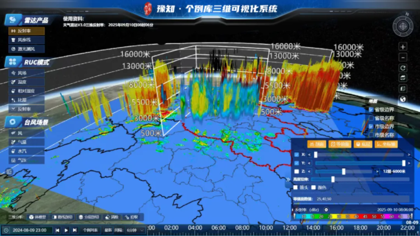Select 风场 in RUC mode
The width and height of the screenshot is (420, 236).
[x=26, y=73]
